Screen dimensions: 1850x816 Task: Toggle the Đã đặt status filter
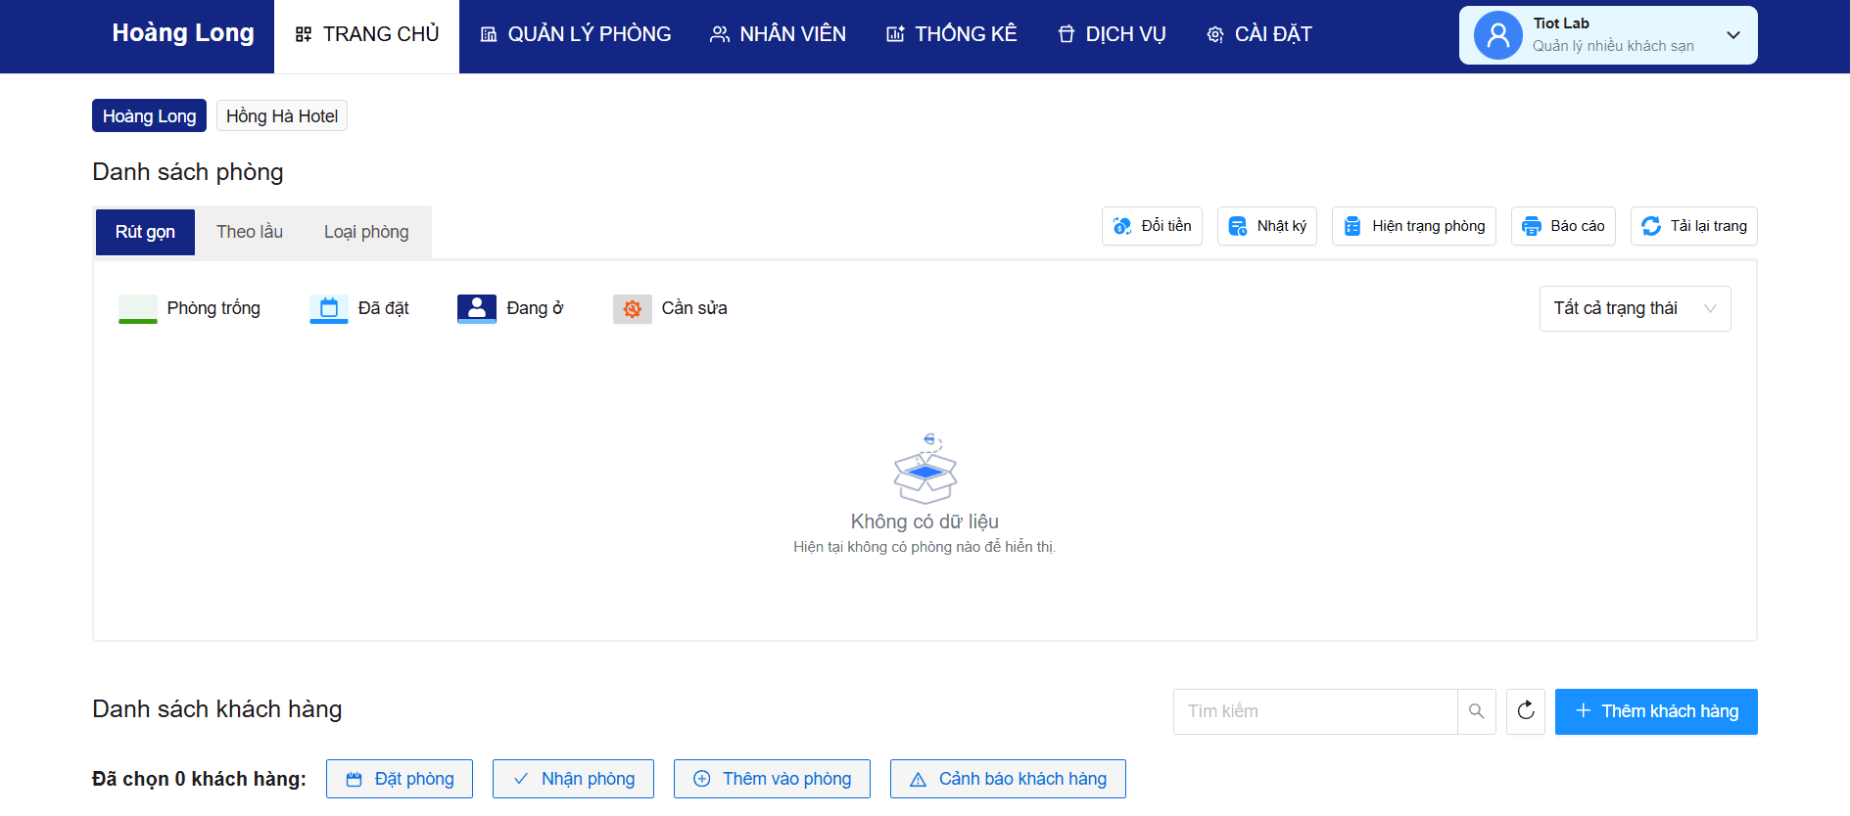click(359, 308)
